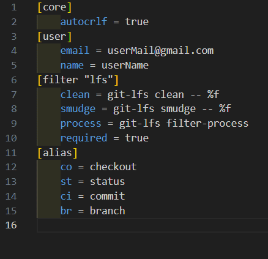Click the [alias] section header

[58, 153]
